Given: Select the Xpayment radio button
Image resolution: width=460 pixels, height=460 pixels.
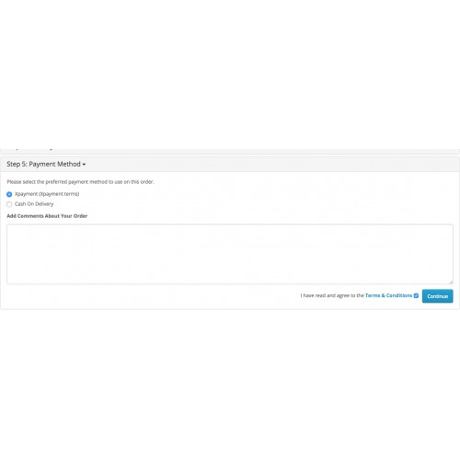Looking at the screenshot, I should pyautogui.click(x=9, y=194).
